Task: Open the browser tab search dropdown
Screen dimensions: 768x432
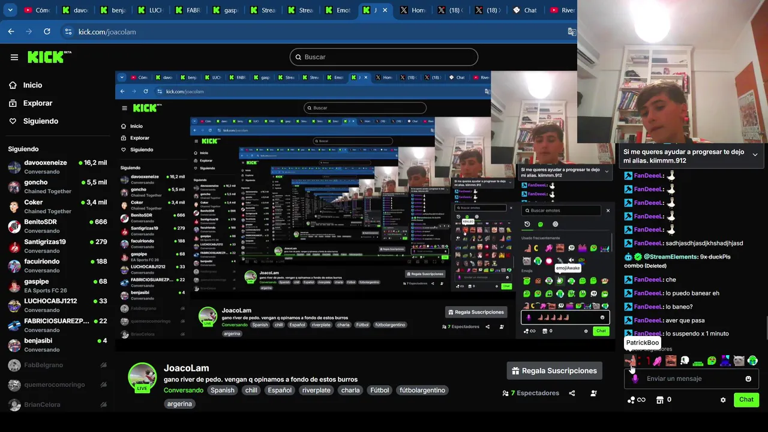Action: (x=10, y=10)
